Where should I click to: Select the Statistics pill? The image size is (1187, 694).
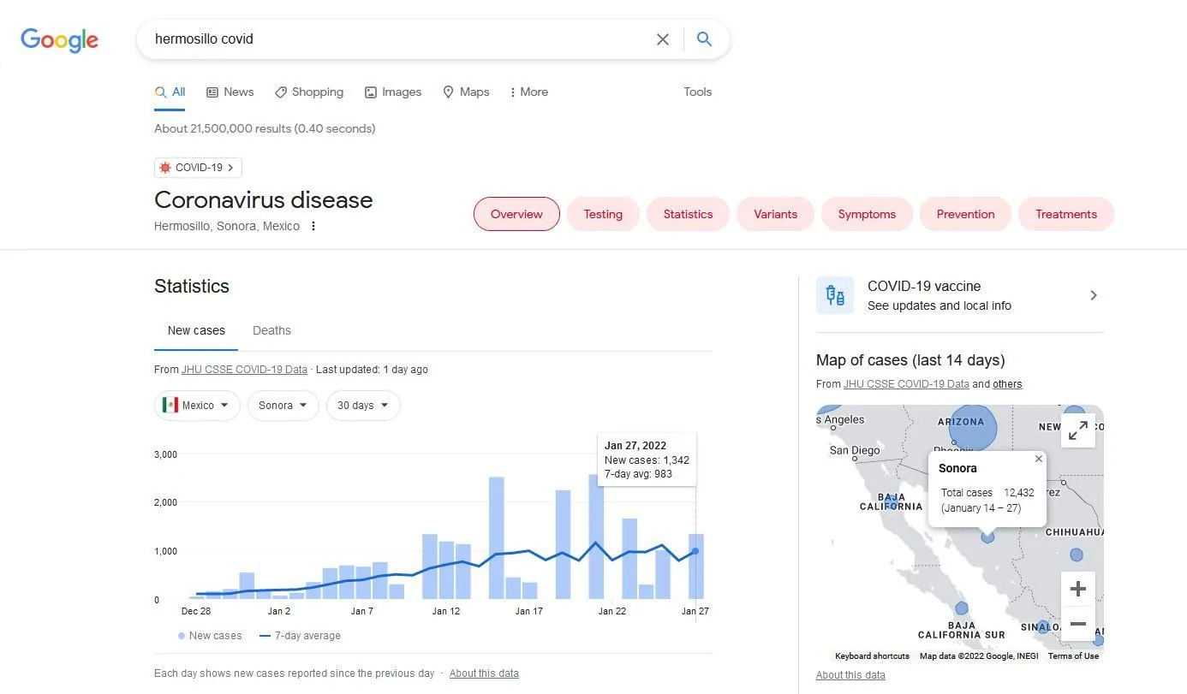click(688, 214)
